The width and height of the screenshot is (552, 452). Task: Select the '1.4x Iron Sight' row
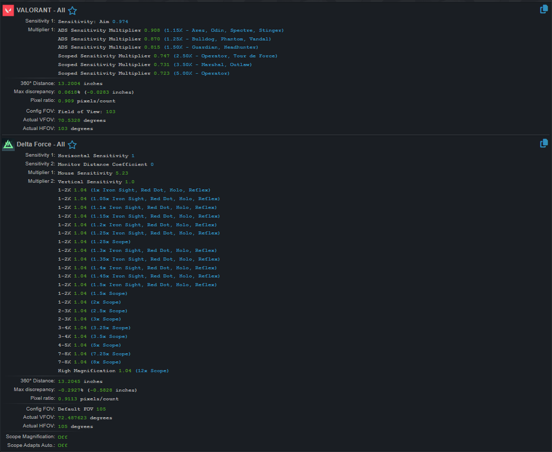pos(137,268)
